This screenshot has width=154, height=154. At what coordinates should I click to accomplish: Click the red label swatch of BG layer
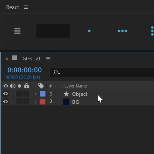pyautogui.click(x=43, y=102)
